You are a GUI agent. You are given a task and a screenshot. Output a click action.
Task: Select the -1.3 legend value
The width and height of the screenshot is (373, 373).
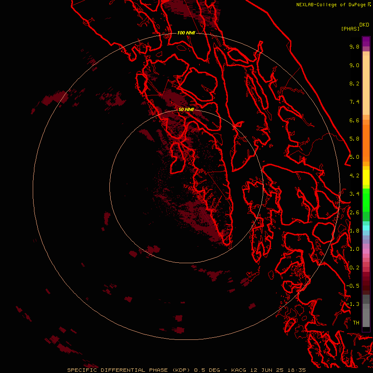(353, 304)
